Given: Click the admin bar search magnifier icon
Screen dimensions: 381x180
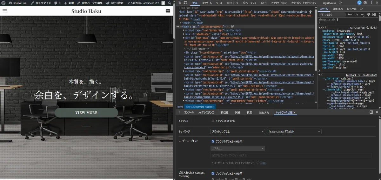Looking at the screenshot, I should (170, 3).
